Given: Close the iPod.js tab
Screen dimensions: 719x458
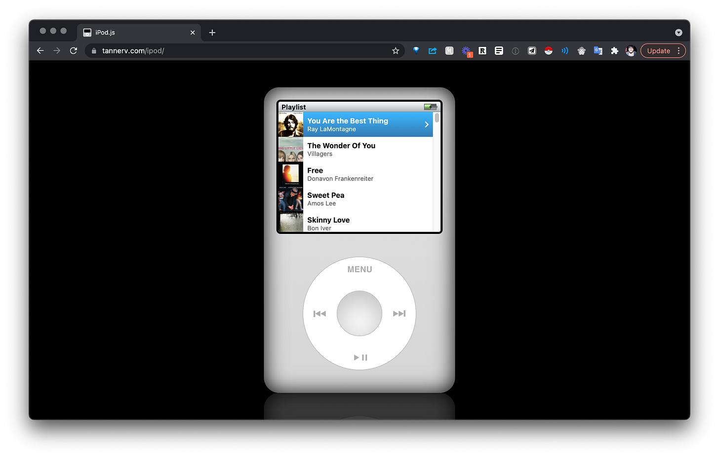Looking at the screenshot, I should [193, 33].
